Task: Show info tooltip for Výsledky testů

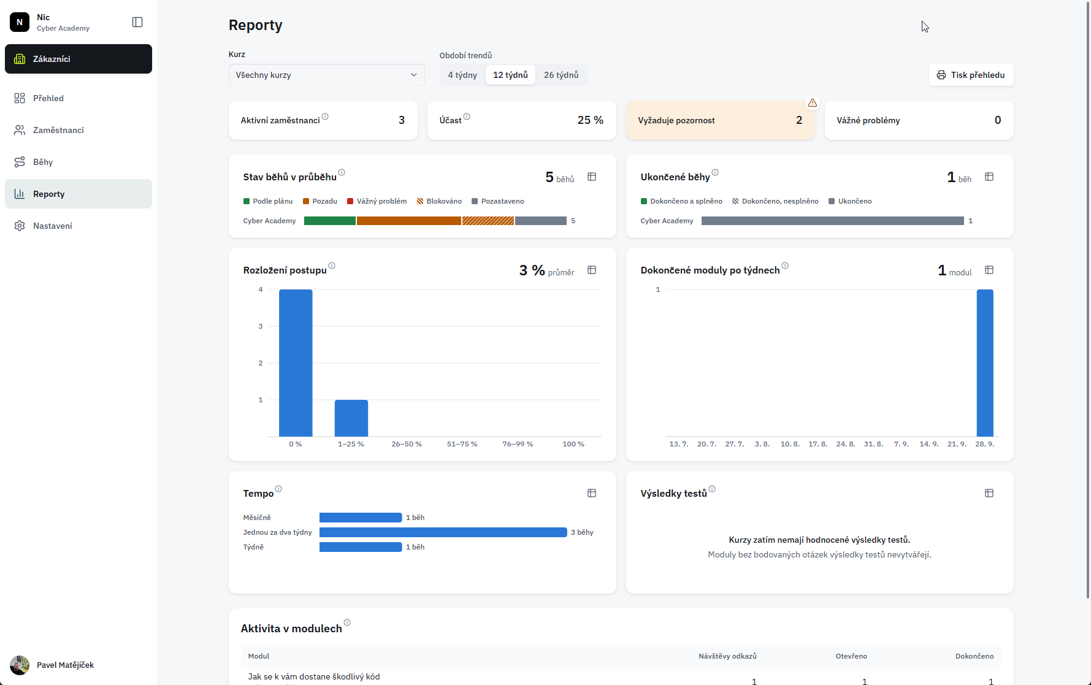Action: (712, 489)
